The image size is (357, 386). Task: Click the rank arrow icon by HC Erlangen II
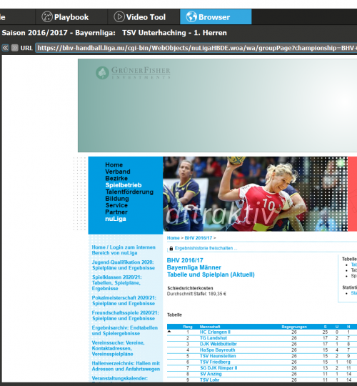click(169, 332)
